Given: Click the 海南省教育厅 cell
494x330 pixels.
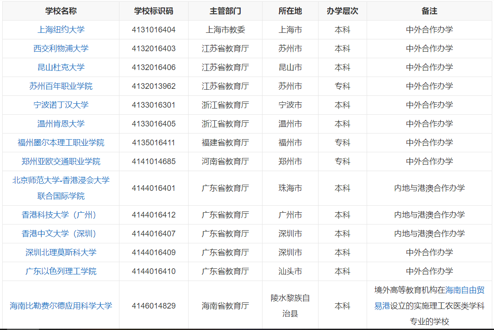Looking at the screenshot, I should (x=225, y=306).
